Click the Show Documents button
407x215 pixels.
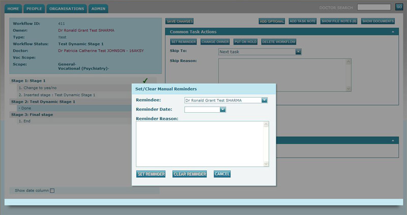coord(377,21)
